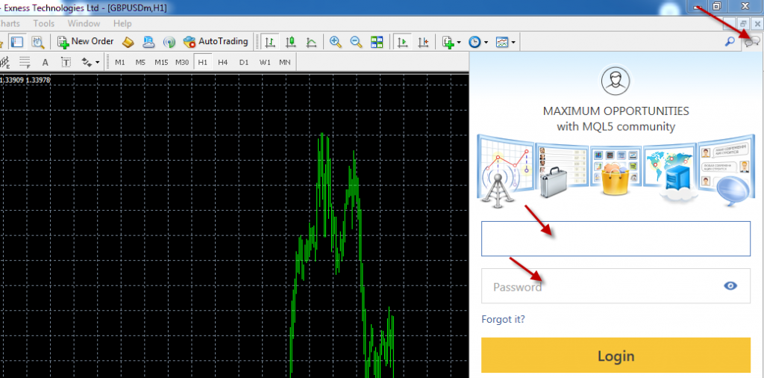Select the M1 timeframe
This screenshot has width=764, height=378.
[x=120, y=63]
